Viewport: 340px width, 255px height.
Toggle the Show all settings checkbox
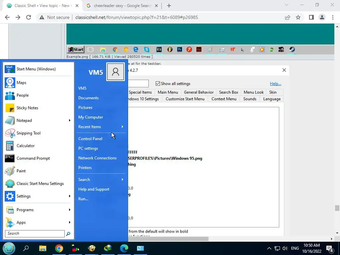[158, 84]
